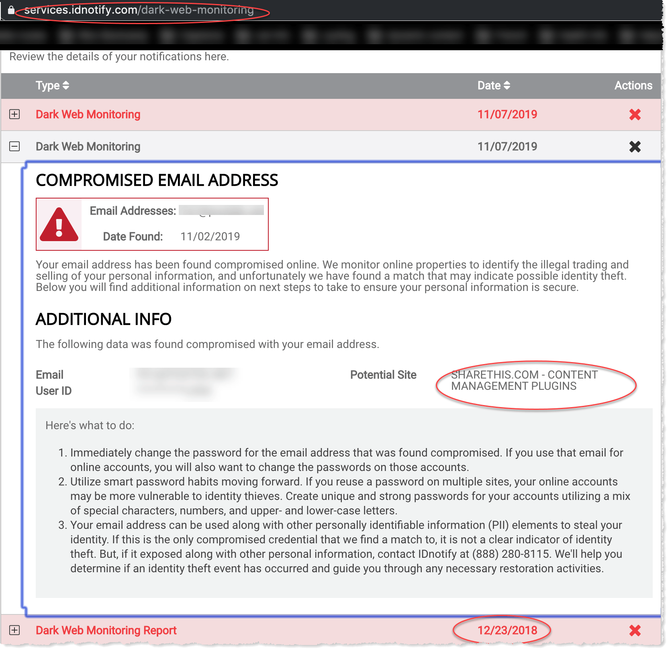Select the 12/23/2018 report date
Screen dimensions: 670x651
pyautogui.click(x=507, y=630)
